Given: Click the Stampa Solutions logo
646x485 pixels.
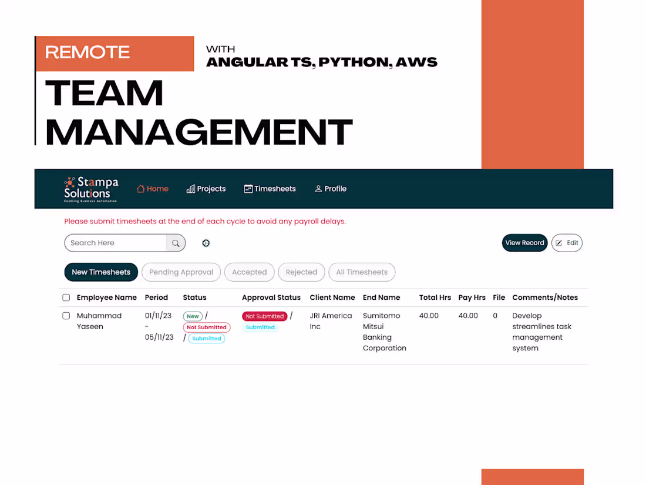Looking at the screenshot, I should pyautogui.click(x=90, y=189).
